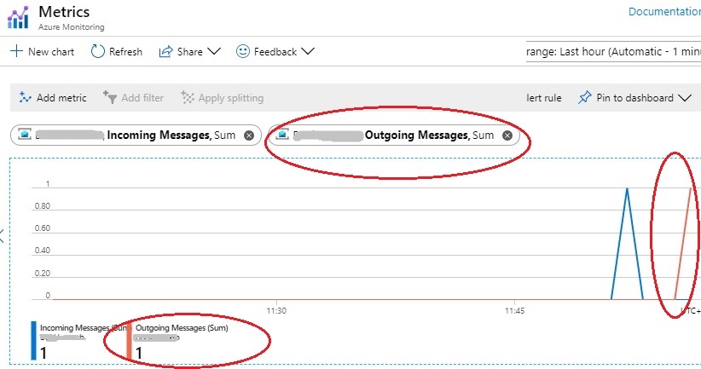Image resolution: width=701 pixels, height=369 pixels.
Task: Click the orange Outgoing Messages legend swatch
Action: [130, 340]
